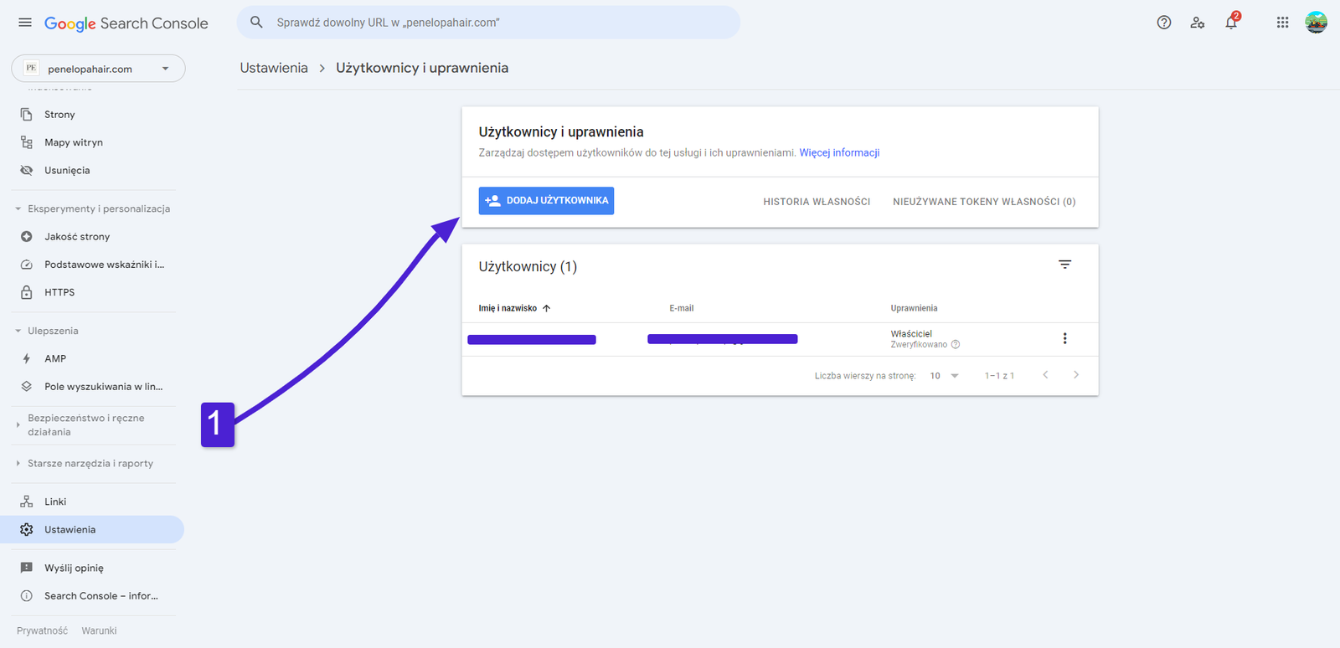Click the filter icon in Użytkownicy table
The height and width of the screenshot is (648, 1340).
[x=1064, y=265]
